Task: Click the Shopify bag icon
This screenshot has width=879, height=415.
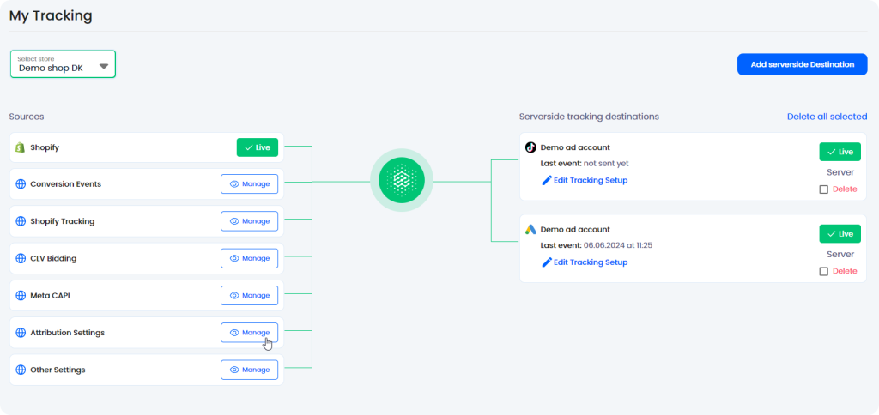Action: tap(21, 147)
